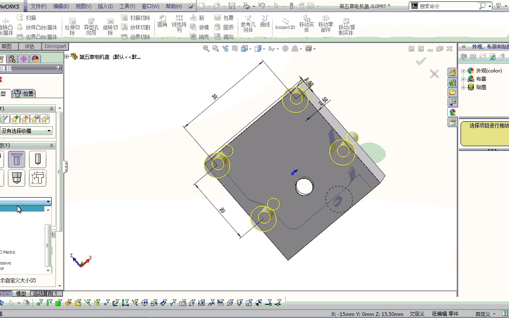Open the 没有选择收藏 favorites dropdown

(x=26, y=131)
